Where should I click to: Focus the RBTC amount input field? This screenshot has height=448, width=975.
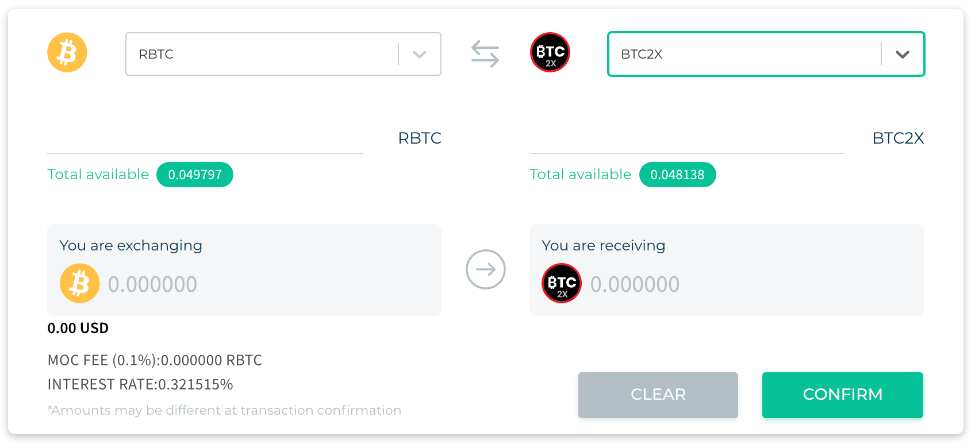205,138
